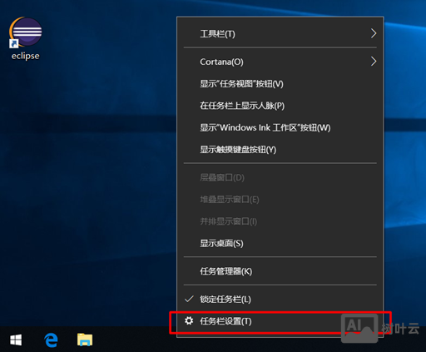Open the Windows Start menu
The width and height of the screenshot is (426, 352).
click(x=16, y=340)
